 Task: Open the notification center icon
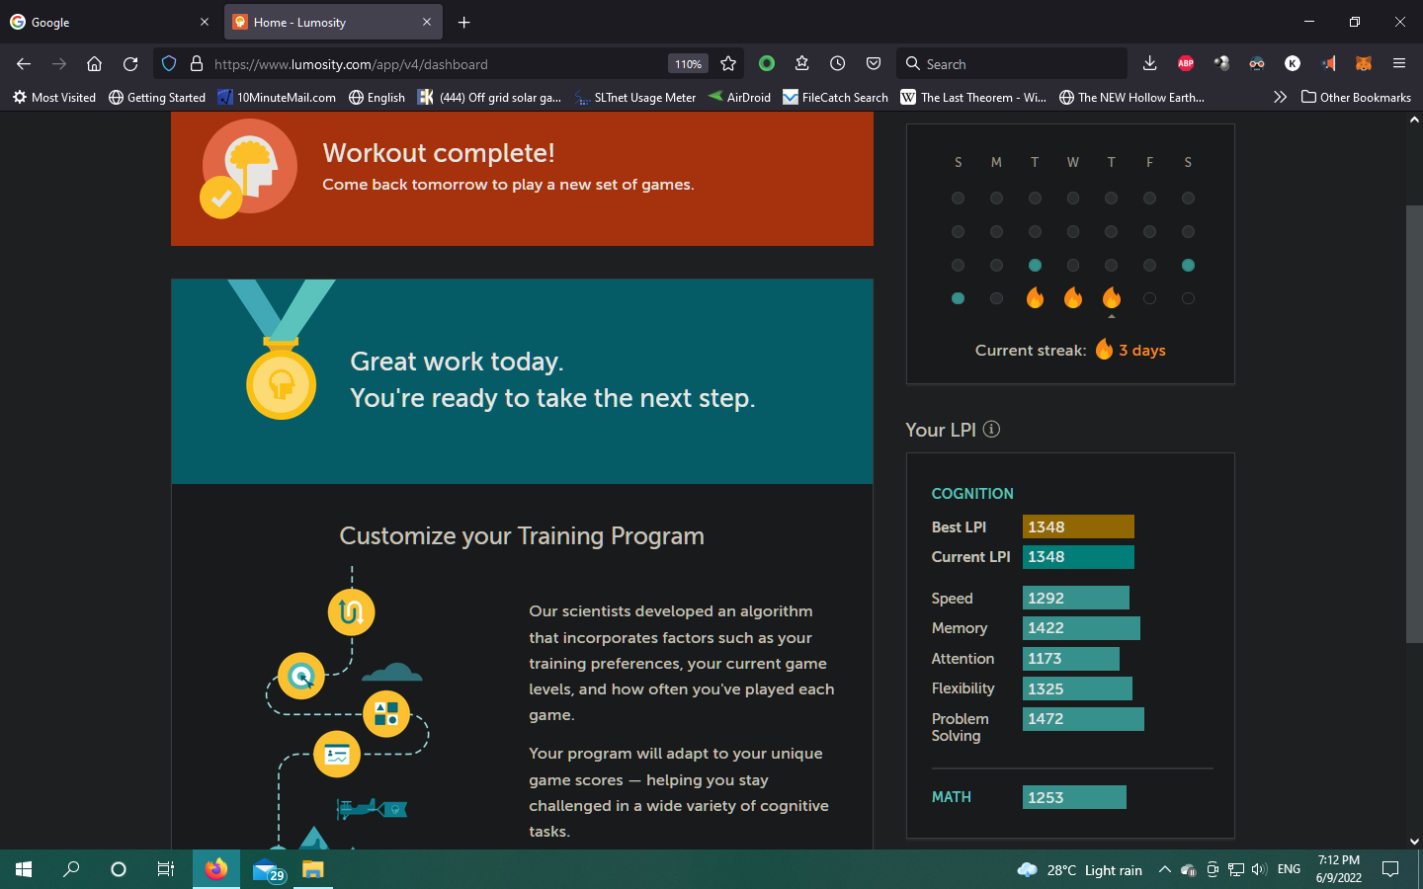[1390, 869]
